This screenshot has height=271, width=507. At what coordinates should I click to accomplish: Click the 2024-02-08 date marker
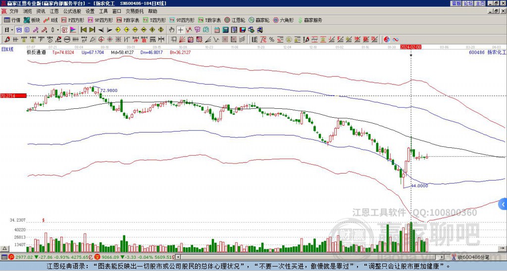[410, 47]
